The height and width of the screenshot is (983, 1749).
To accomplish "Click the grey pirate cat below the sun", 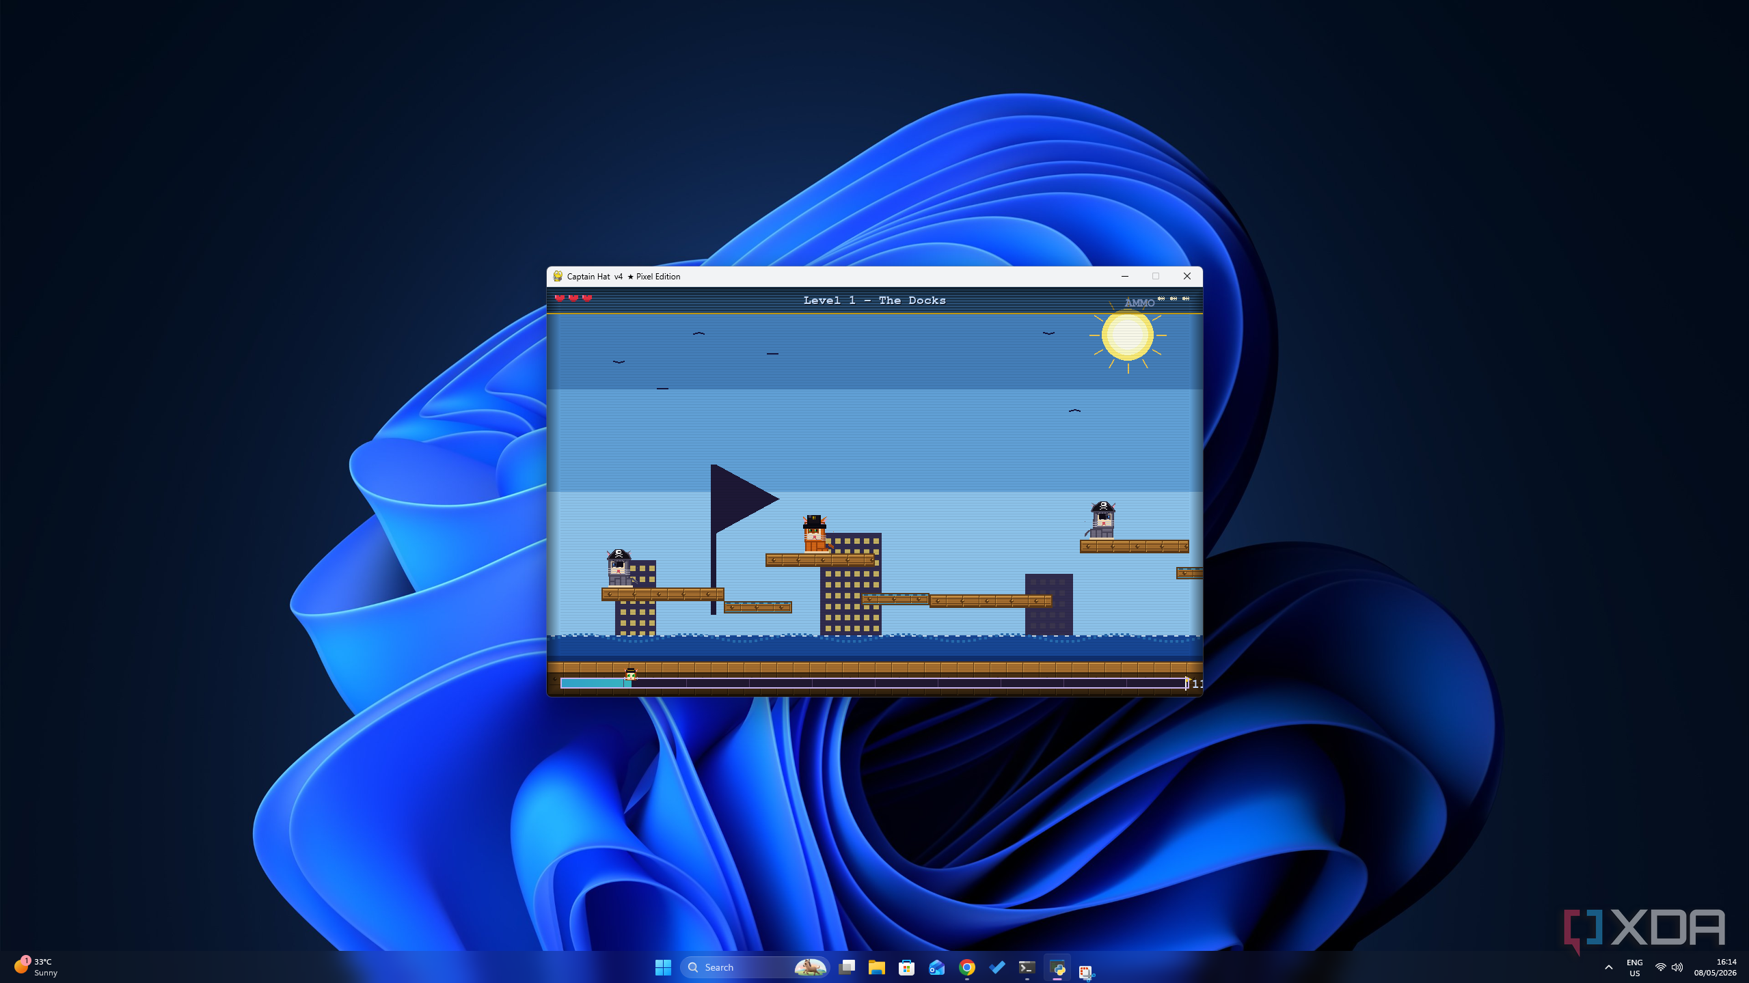I will click(x=1102, y=521).
